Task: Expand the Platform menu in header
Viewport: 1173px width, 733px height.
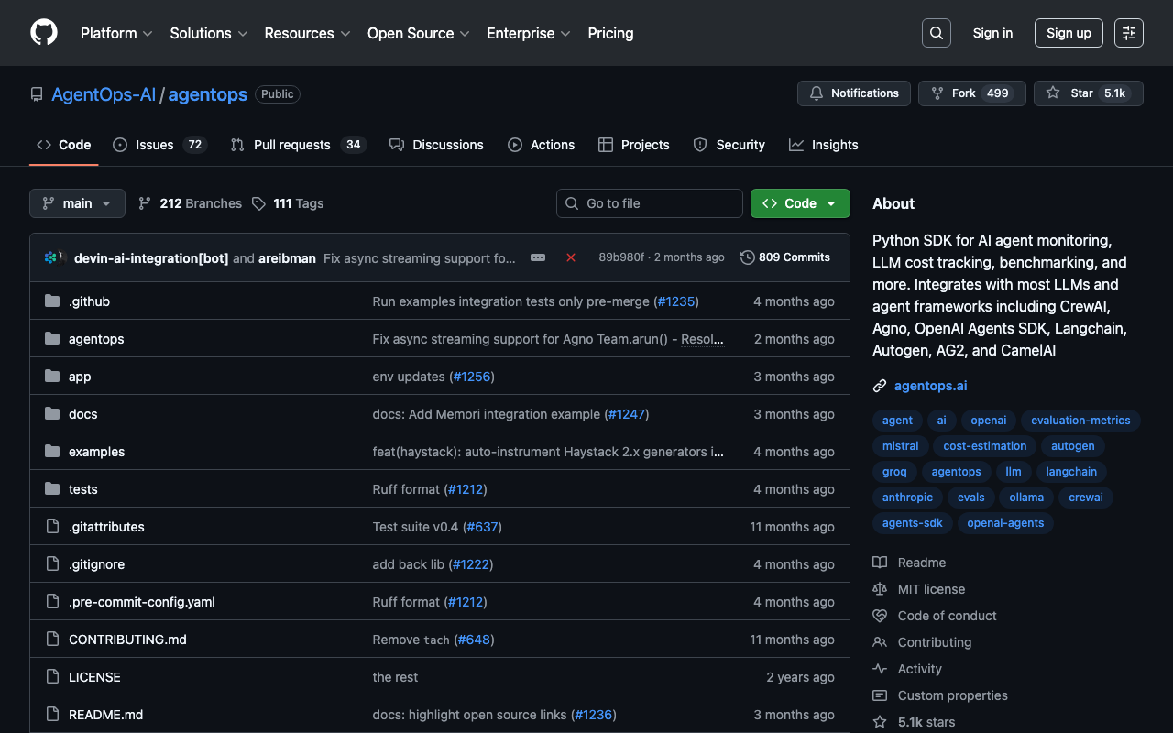Action: coord(116,33)
